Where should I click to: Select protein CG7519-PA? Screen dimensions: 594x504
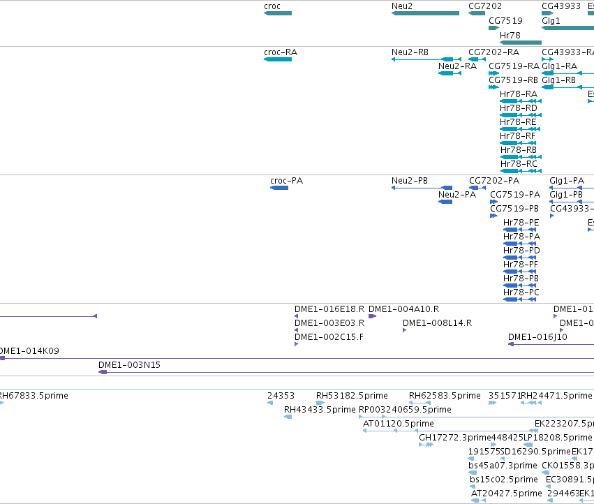(x=493, y=202)
